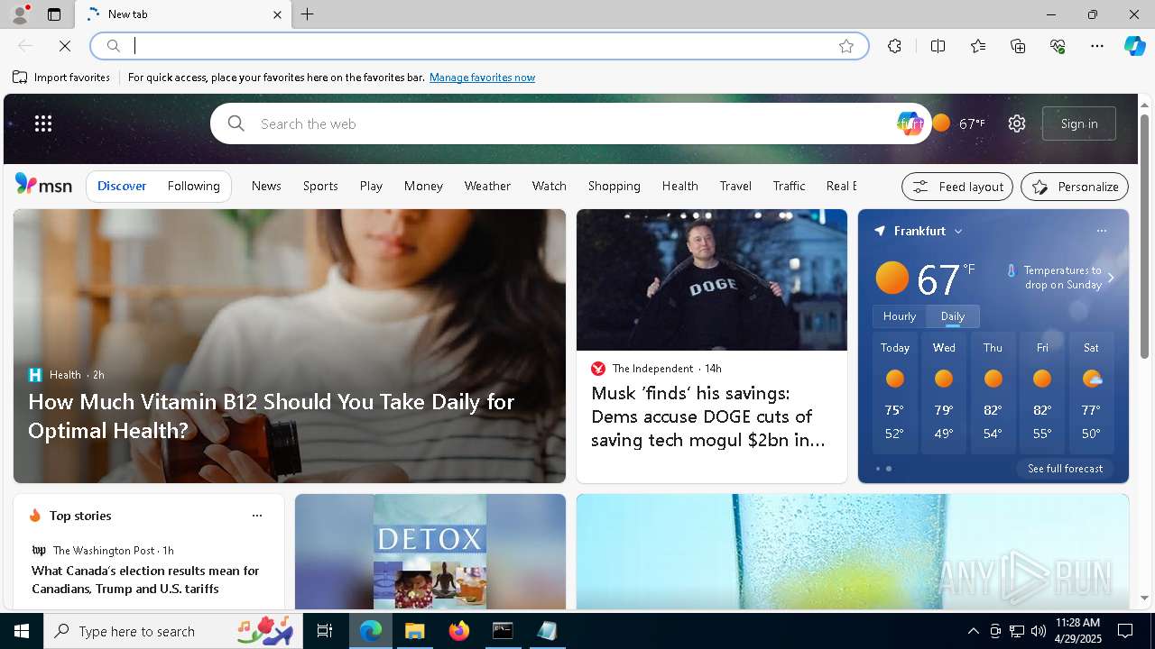This screenshot has width=1155, height=649.
Task: Open the Sports menu item
Action: pyautogui.click(x=320, y=186)
